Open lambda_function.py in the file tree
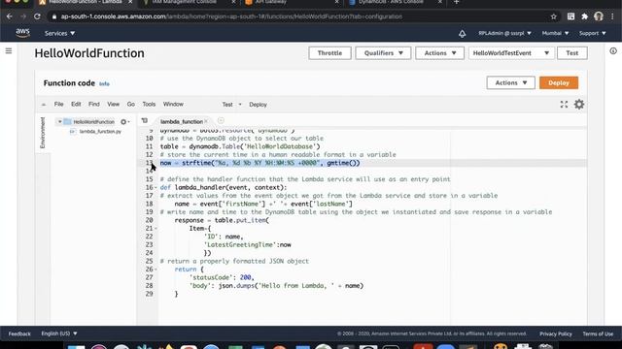Image resolution: width=622 pixels, height=349 pixels. [100, 132]
